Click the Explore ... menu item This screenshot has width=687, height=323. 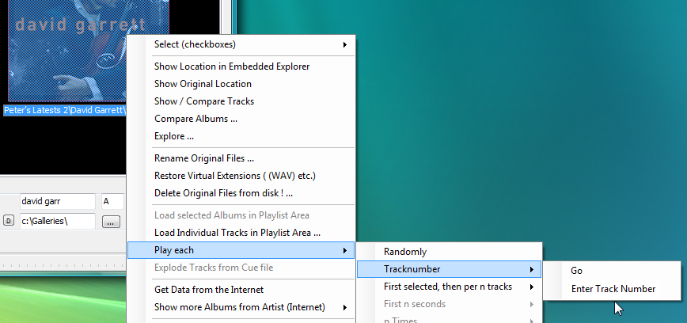click(x=241, y=136)
